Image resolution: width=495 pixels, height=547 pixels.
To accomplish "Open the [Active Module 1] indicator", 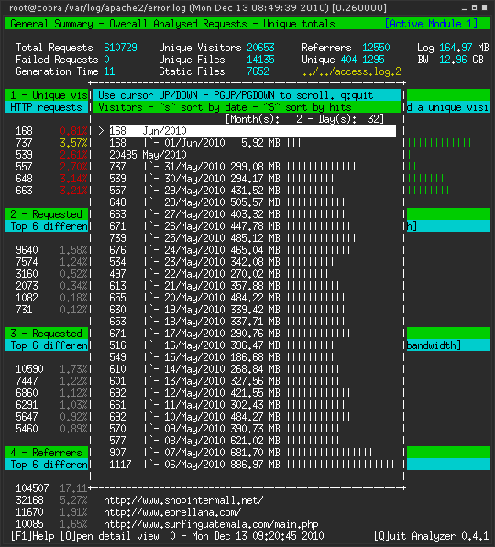I will coord(431,24).
